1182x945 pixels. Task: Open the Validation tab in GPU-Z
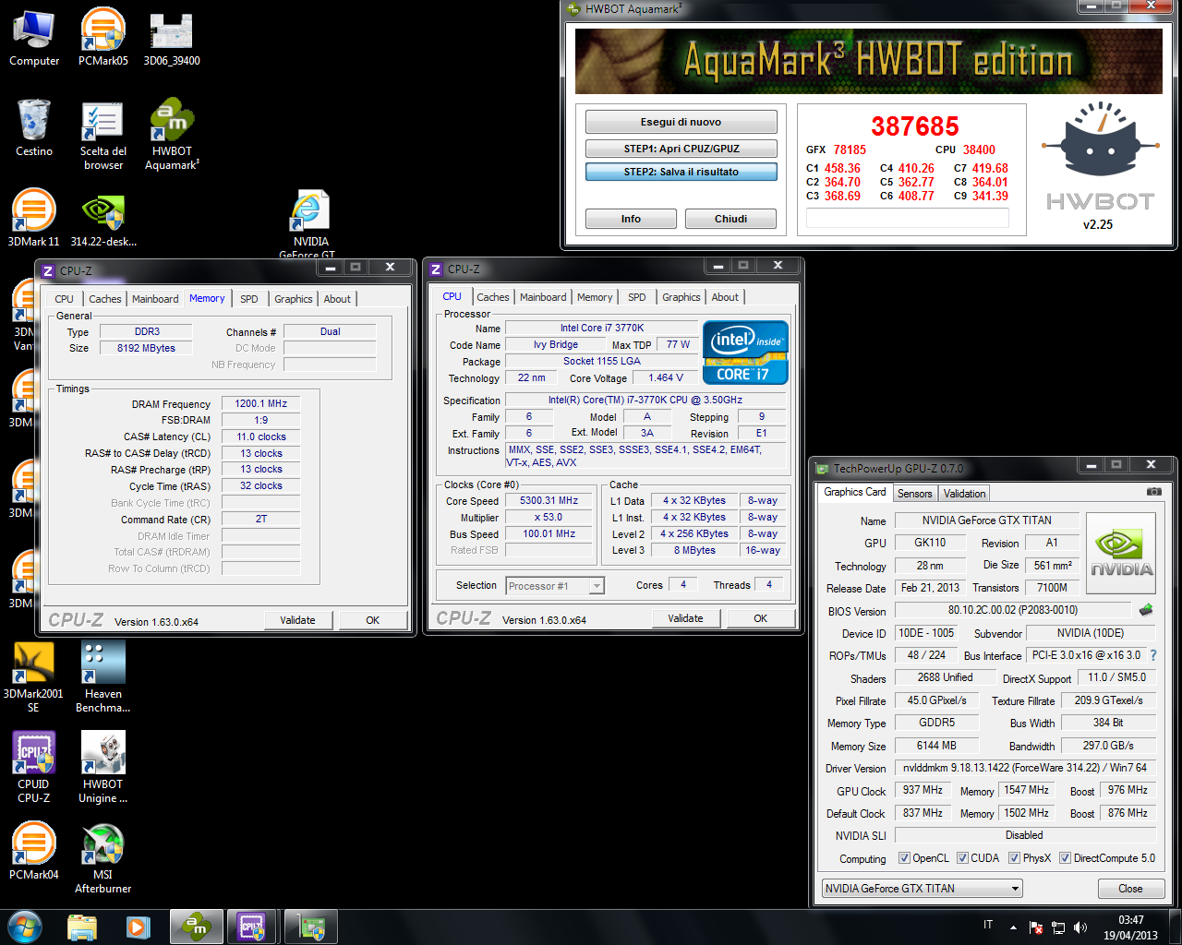coord(964,494)
